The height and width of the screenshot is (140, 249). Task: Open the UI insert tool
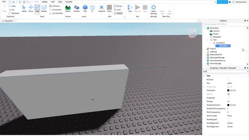click(x=92, y=9)
